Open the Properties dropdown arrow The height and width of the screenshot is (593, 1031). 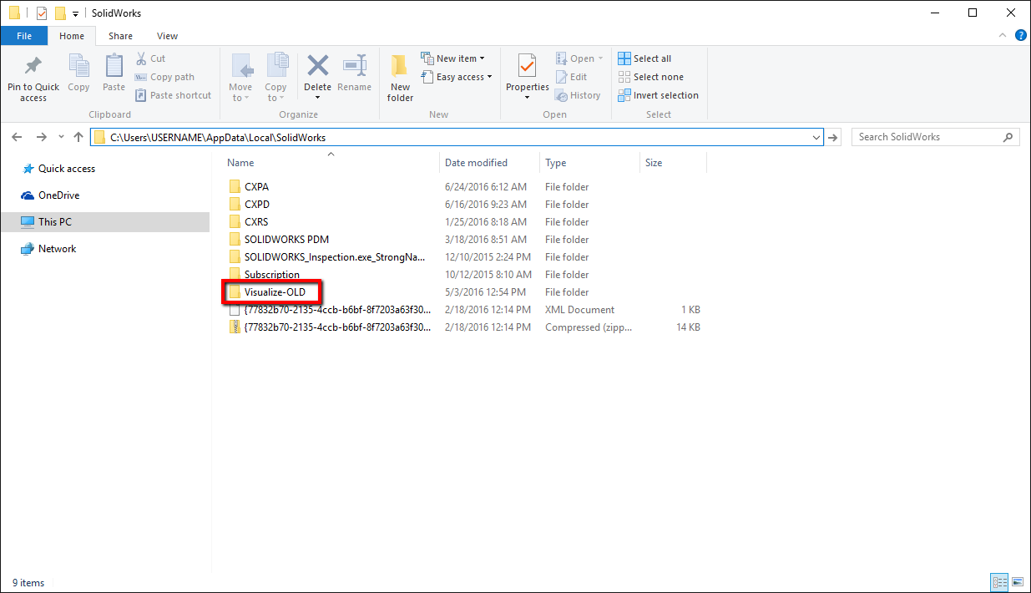[528, 98]
